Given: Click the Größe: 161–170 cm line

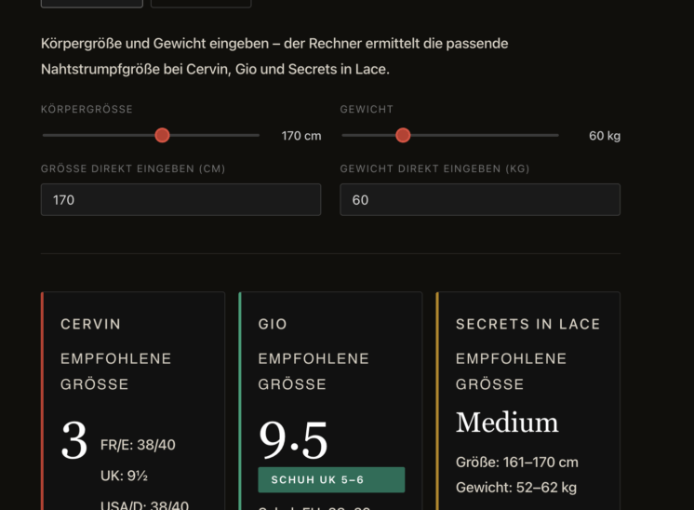Looking at the screenshot, I should (x=517, y=463).
